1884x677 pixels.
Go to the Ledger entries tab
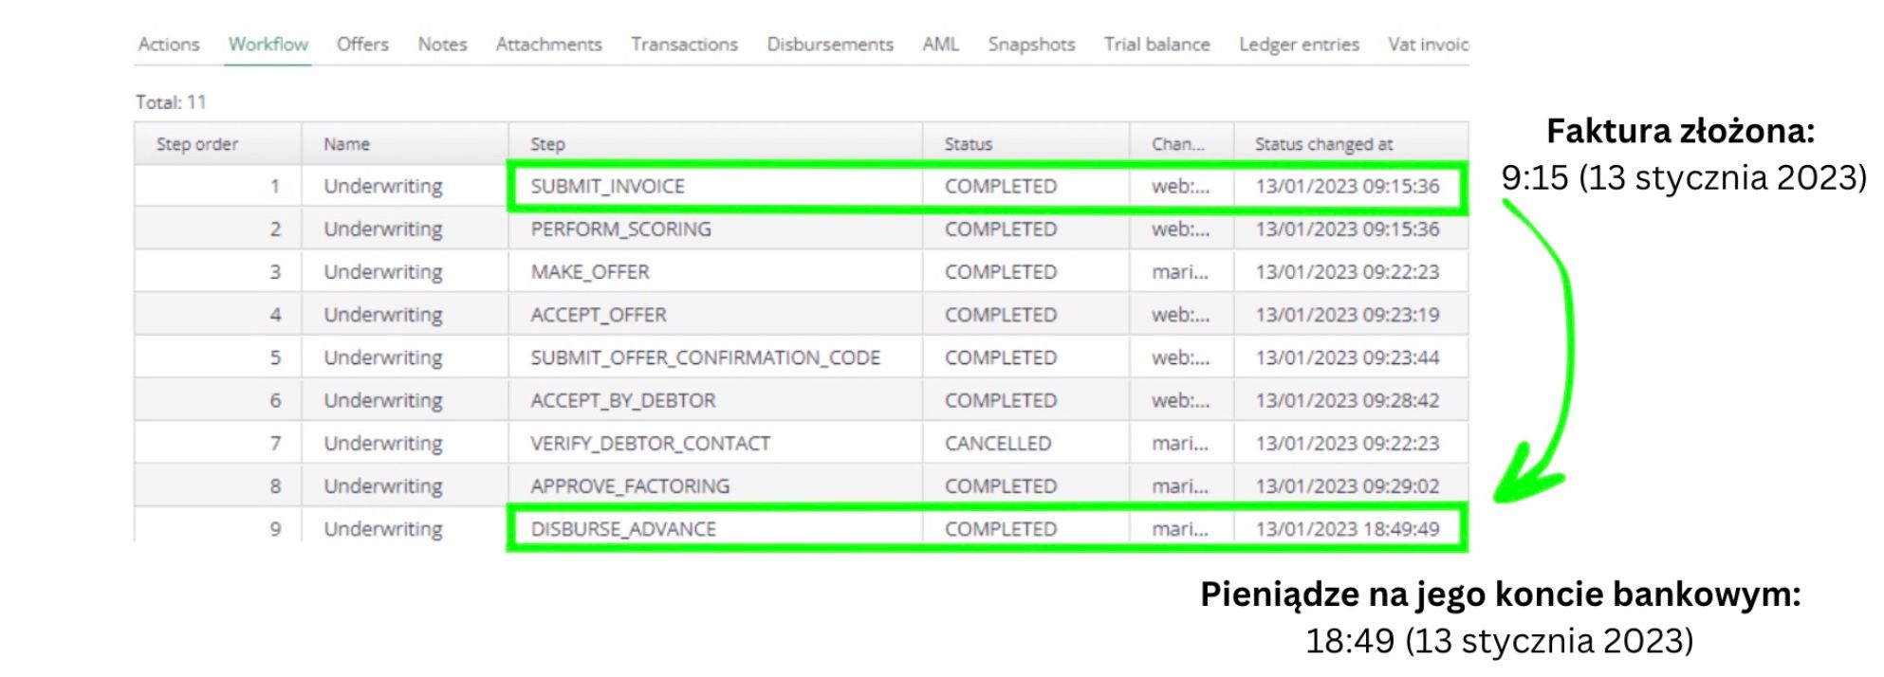pos(1299,45)
